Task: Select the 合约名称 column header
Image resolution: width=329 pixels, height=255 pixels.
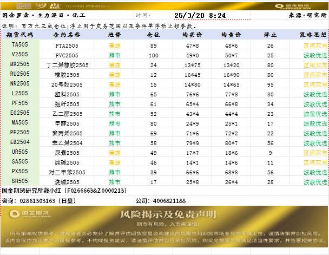Action: (67, 35)
